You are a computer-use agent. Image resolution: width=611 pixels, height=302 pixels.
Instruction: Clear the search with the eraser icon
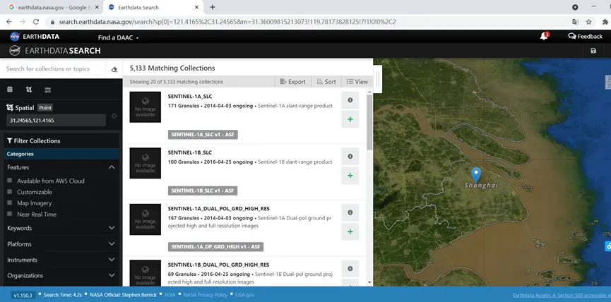click(x=114, y=69)
